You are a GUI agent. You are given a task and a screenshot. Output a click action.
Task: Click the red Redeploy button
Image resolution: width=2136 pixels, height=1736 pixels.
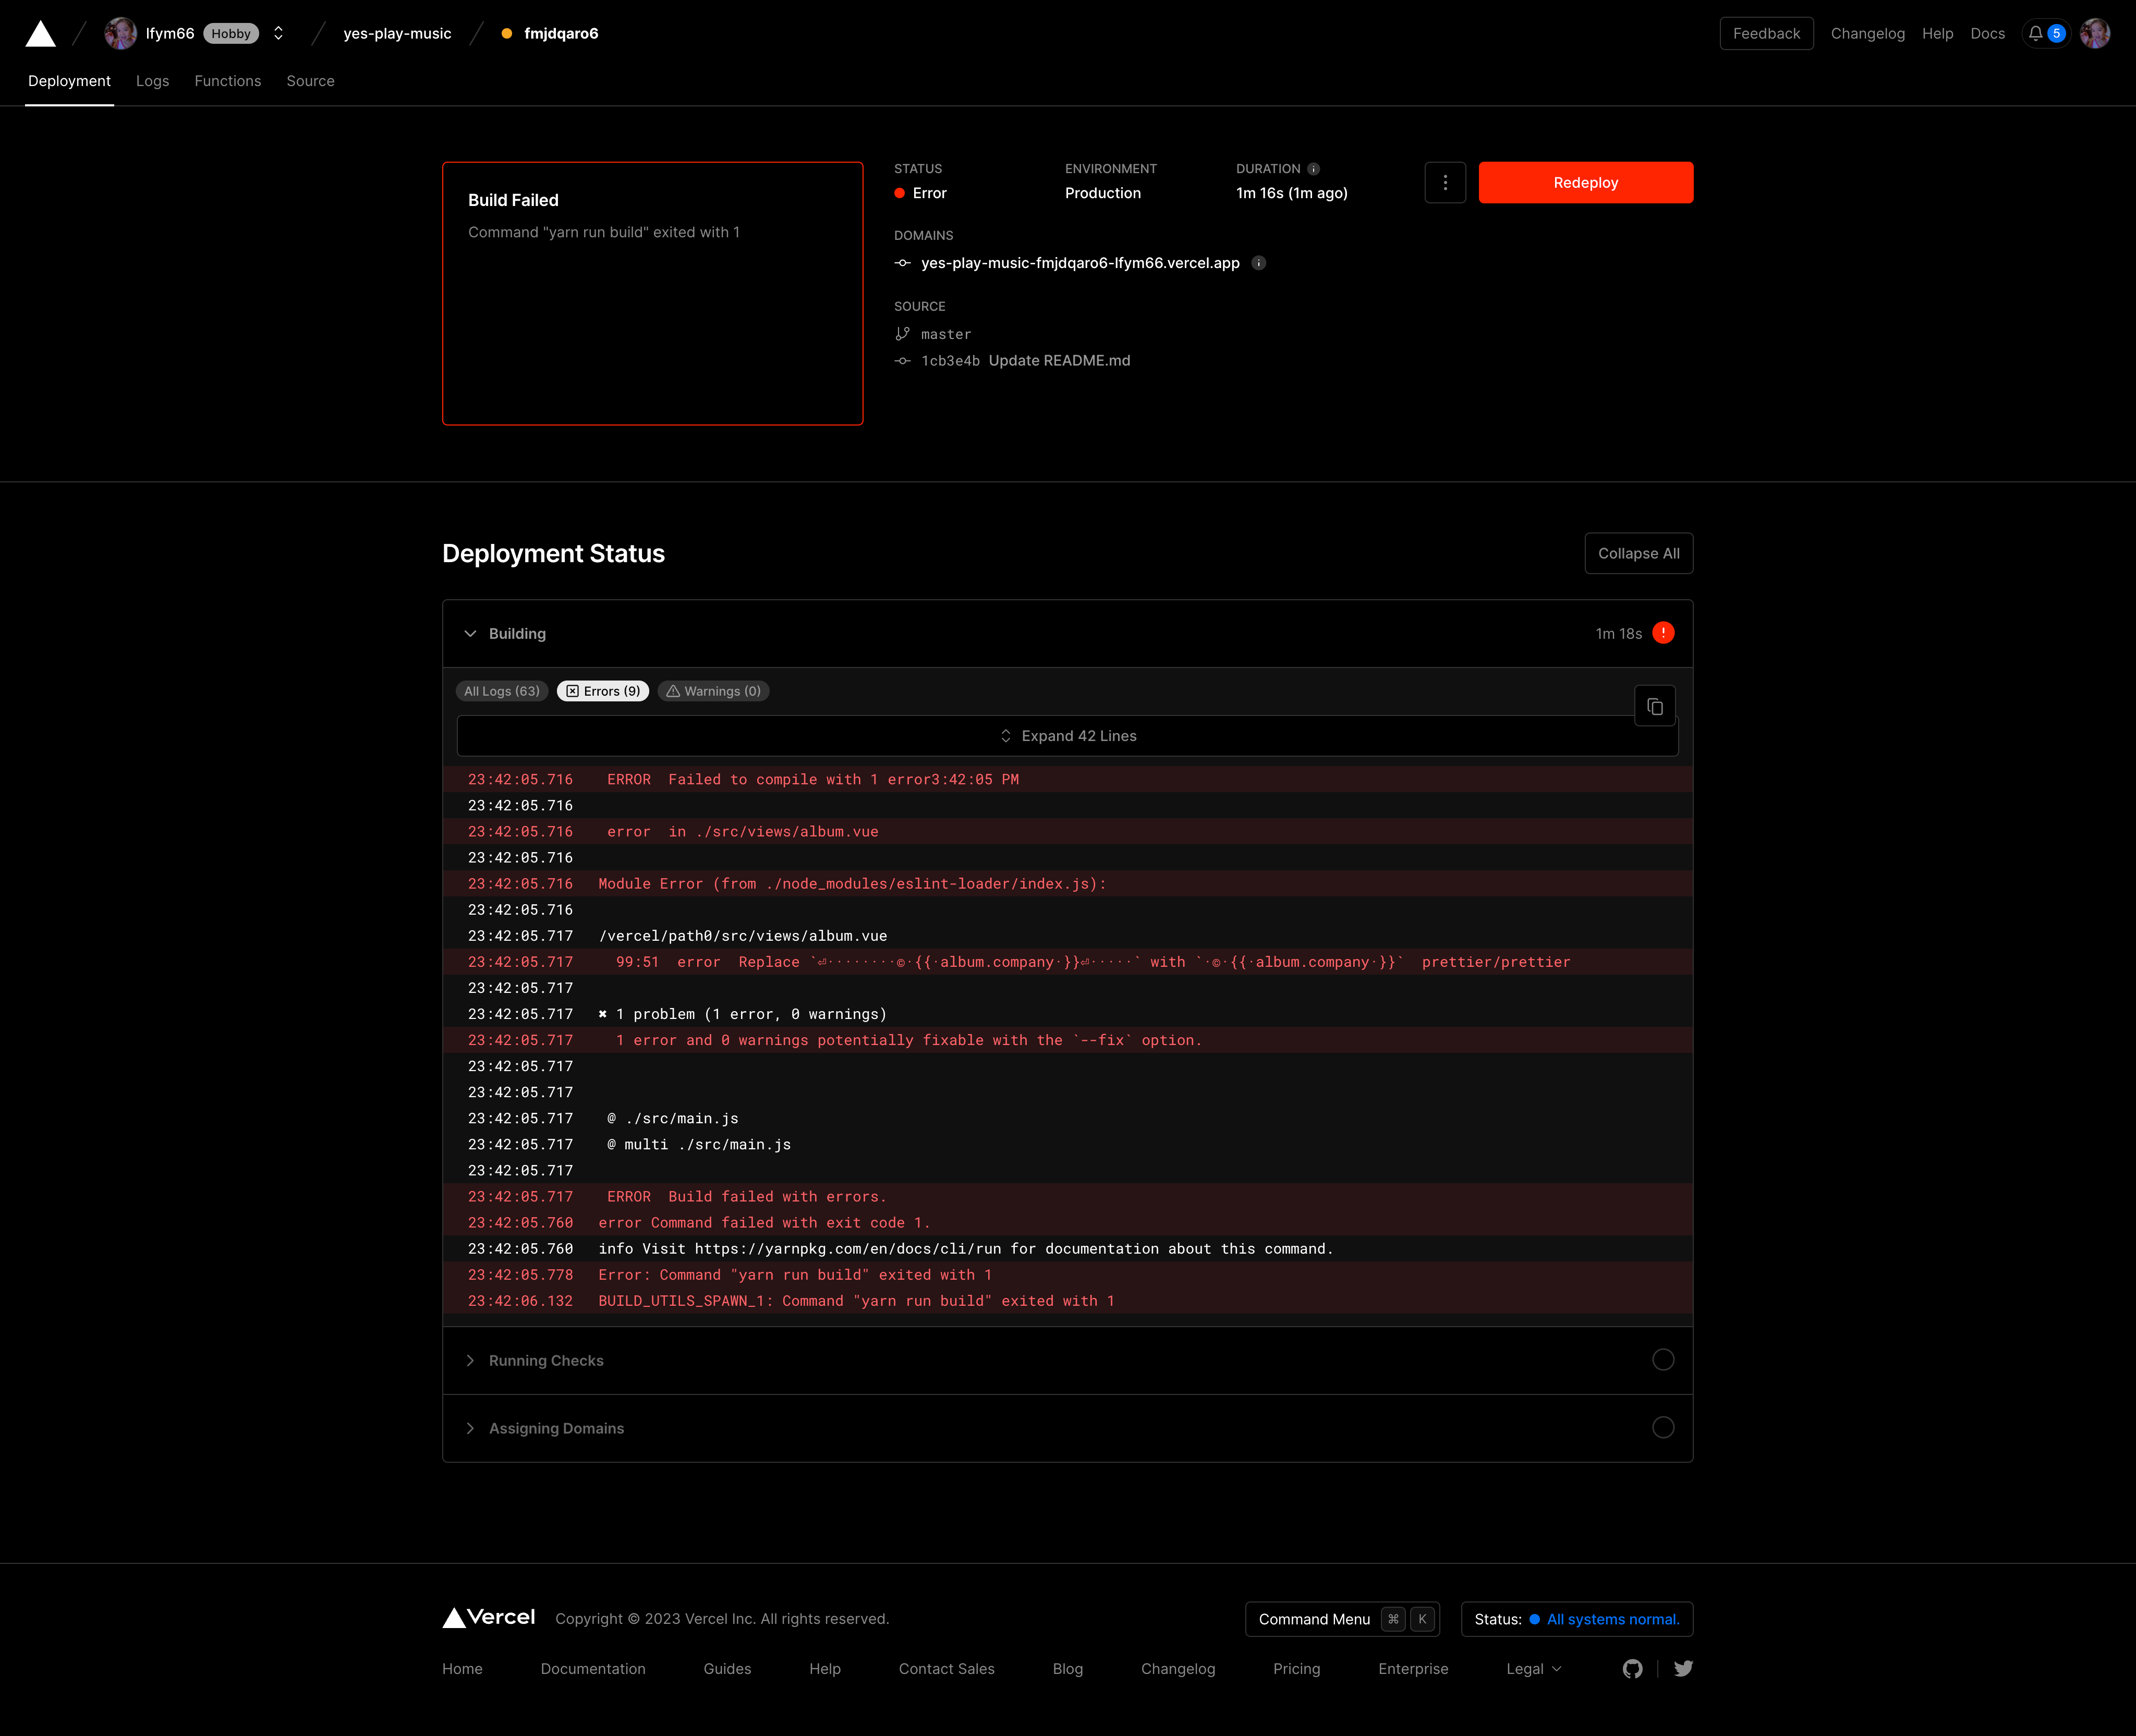(1585, 183)
